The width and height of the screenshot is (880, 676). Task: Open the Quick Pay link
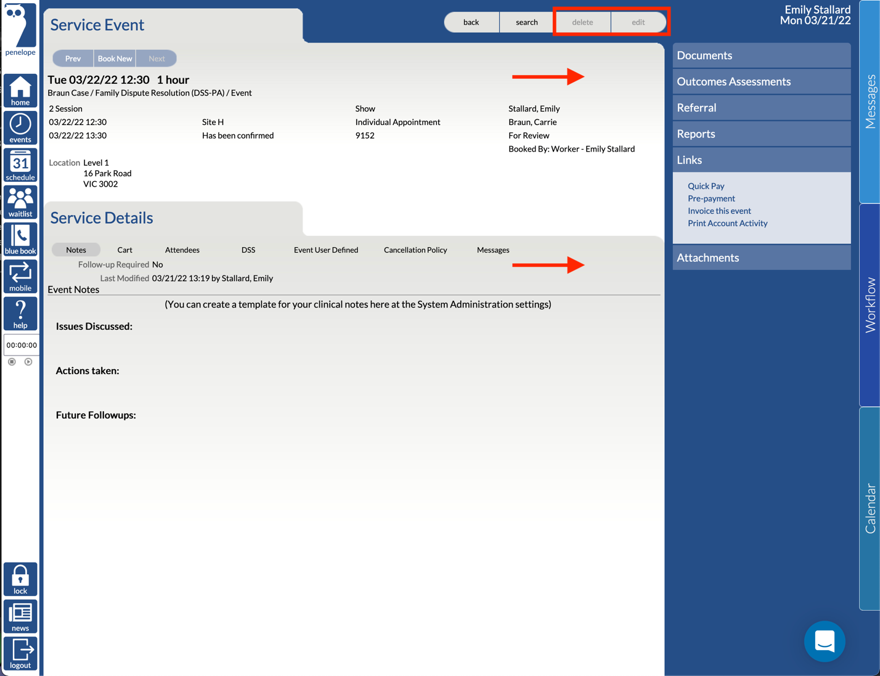[x=706, y=185]
